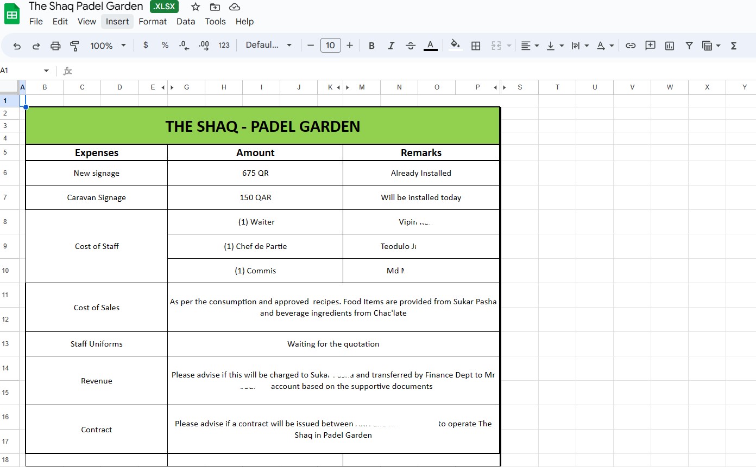
Task: Insert a link with chain icon
Action: point(631,46)
